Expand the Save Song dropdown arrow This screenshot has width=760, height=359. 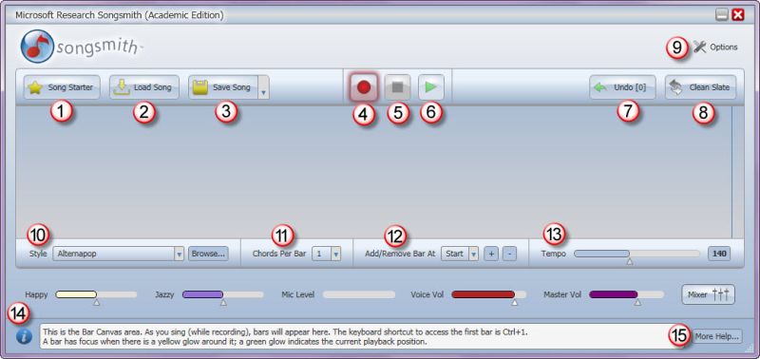click(264, 87)
